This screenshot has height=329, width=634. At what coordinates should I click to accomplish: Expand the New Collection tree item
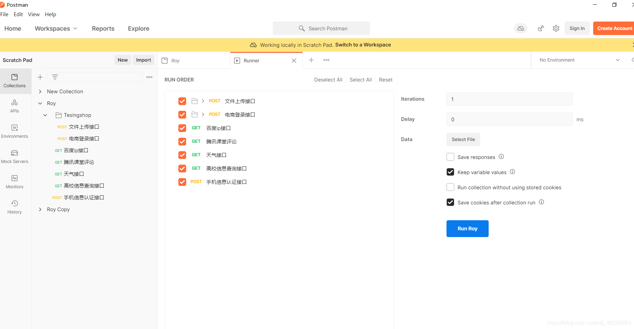click(x=40, y=92)
